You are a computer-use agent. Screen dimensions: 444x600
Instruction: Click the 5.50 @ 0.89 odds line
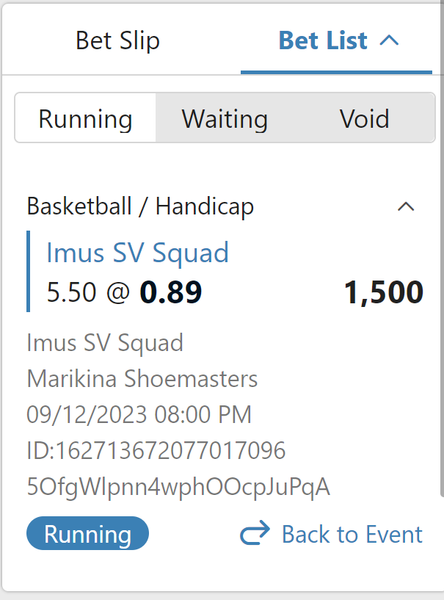coord(124,292)
